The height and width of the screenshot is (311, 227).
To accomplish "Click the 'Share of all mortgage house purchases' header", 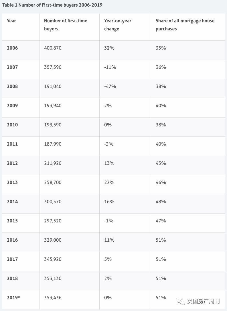I will click(185, 25).
